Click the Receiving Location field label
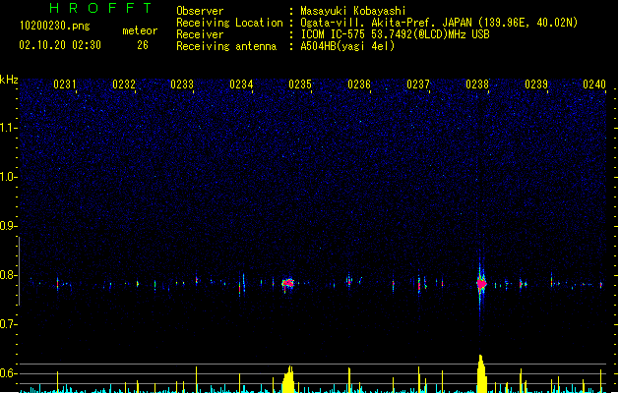 click(229, 23)
